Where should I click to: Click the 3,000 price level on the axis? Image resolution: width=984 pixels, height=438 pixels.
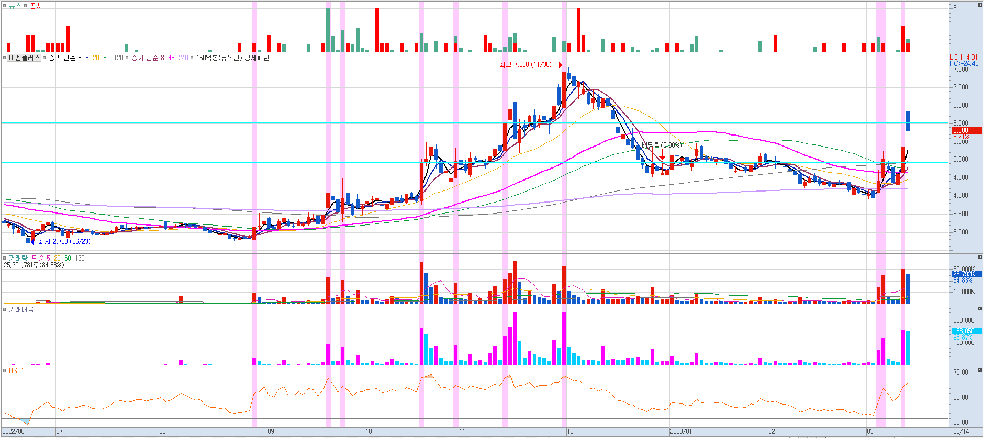[960, 232]
